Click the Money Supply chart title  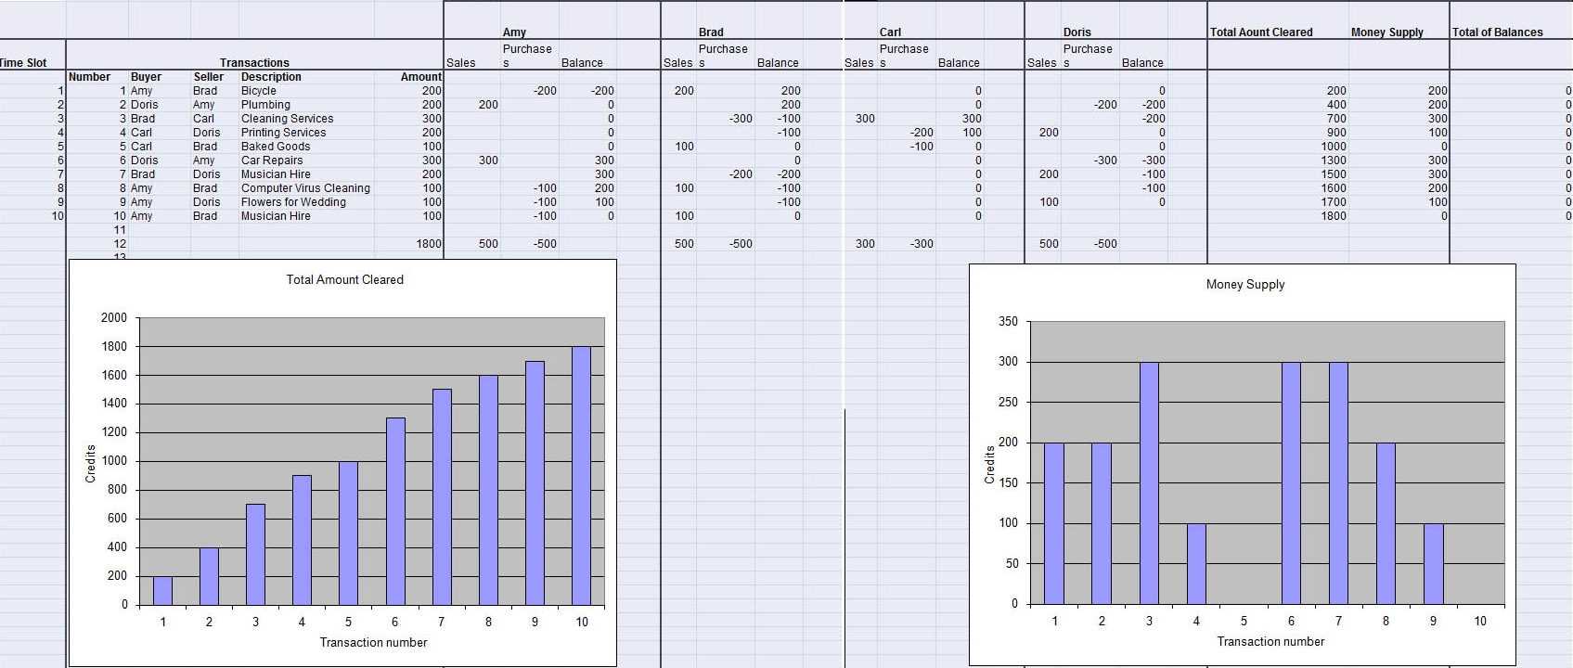pyautogui.click(x=1244, y=284)
